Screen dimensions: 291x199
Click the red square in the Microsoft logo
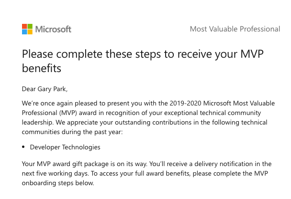point(24,26)
